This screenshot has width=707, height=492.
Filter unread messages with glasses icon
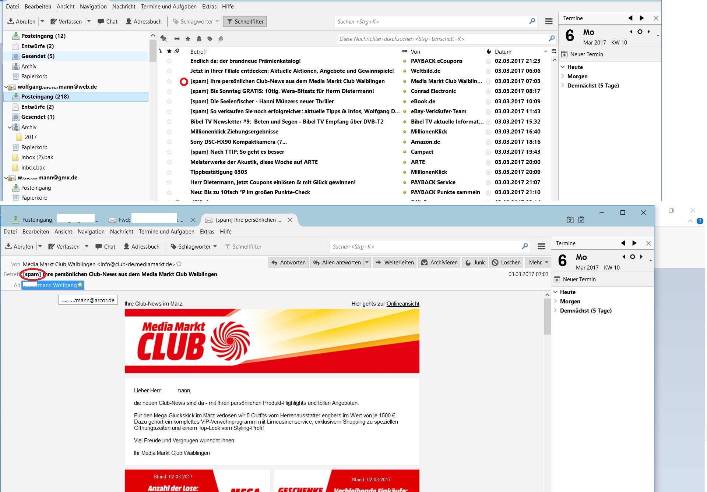coord(177,39)
